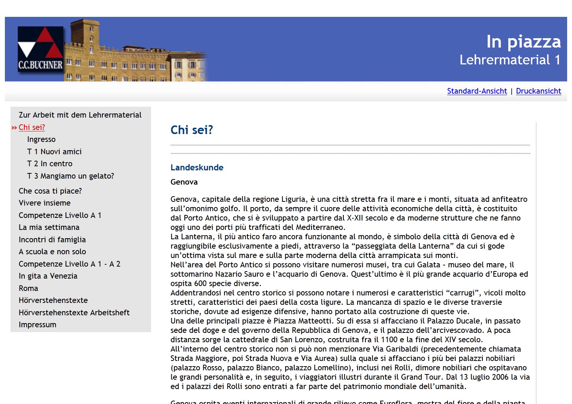
Task: Select T 3 Mangiamo un gelato?
Action: [70, 176]
